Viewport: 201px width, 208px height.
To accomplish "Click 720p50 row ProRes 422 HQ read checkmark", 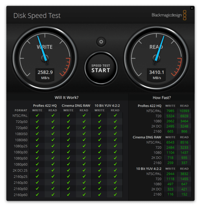I will point(53,121).
